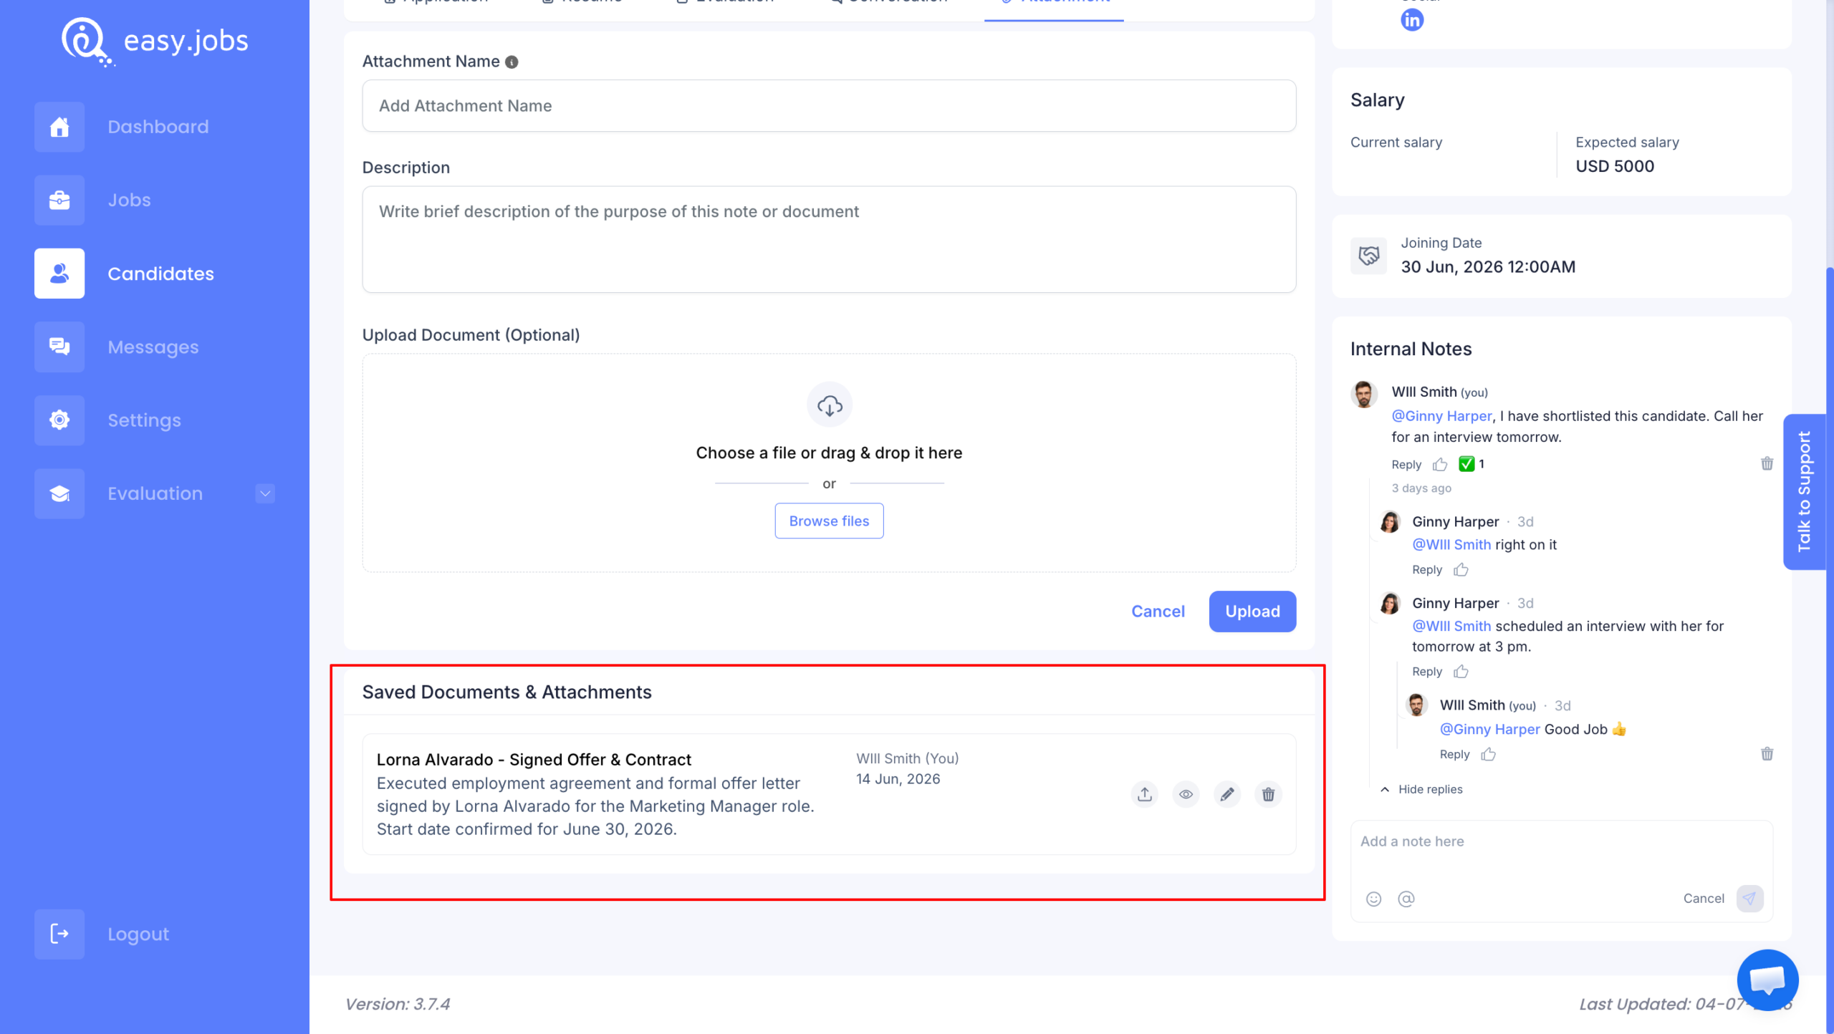Share the Signed Offer & Contract document
1834x1034 pixels.
coord(1145,794)
